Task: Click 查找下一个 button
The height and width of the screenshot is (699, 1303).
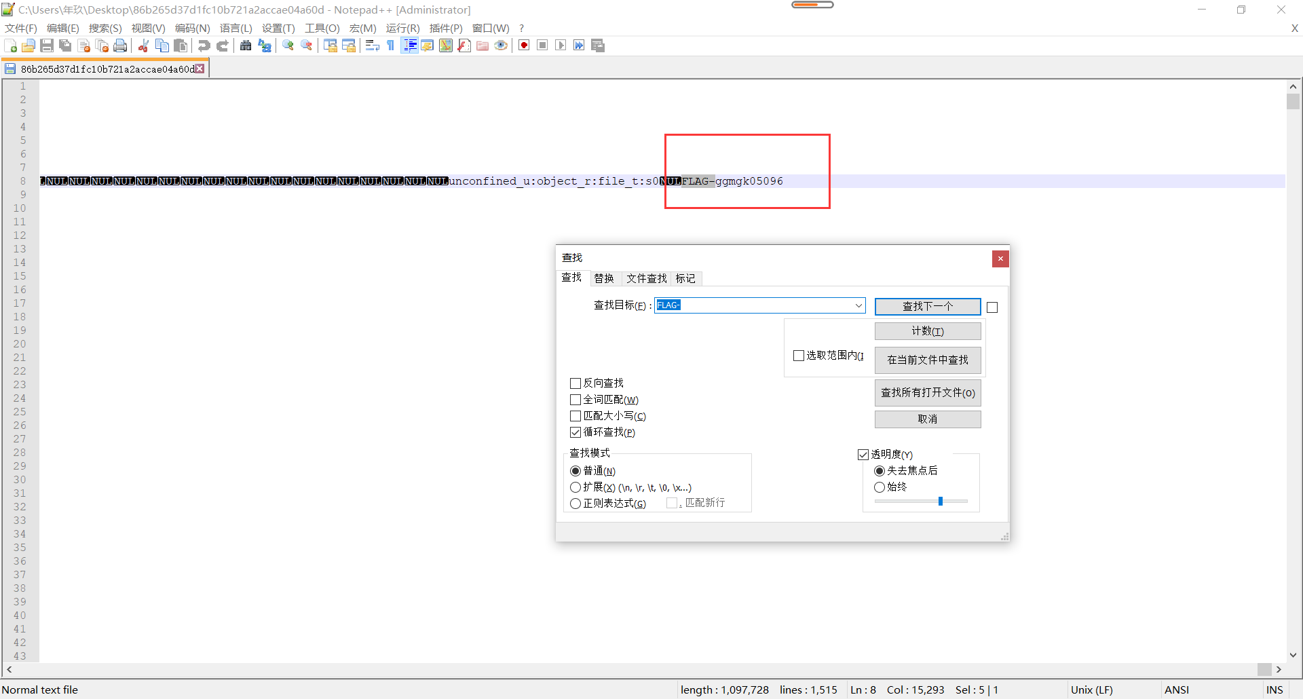Action: click(928, 307)
